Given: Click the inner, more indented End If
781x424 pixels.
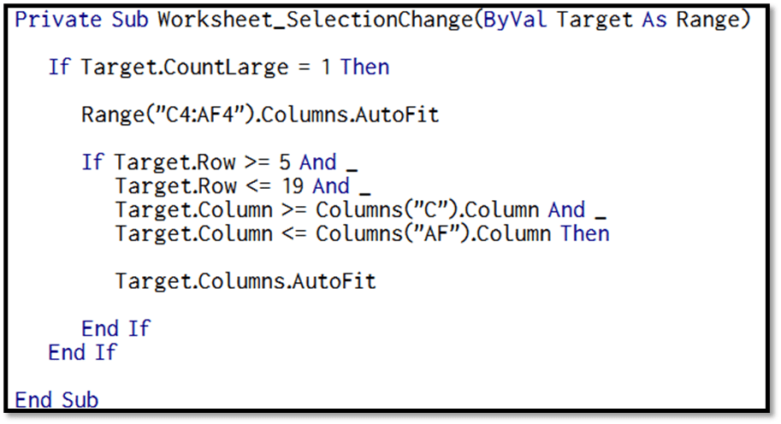Looking at the screenshot, I should click(x=115, y=328).
